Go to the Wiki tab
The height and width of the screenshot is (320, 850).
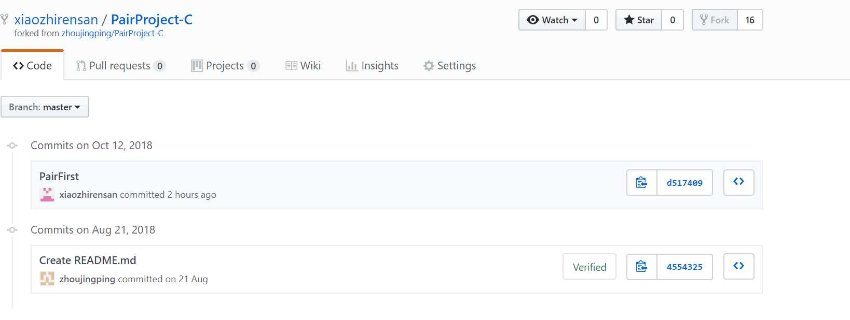[304, 66]
